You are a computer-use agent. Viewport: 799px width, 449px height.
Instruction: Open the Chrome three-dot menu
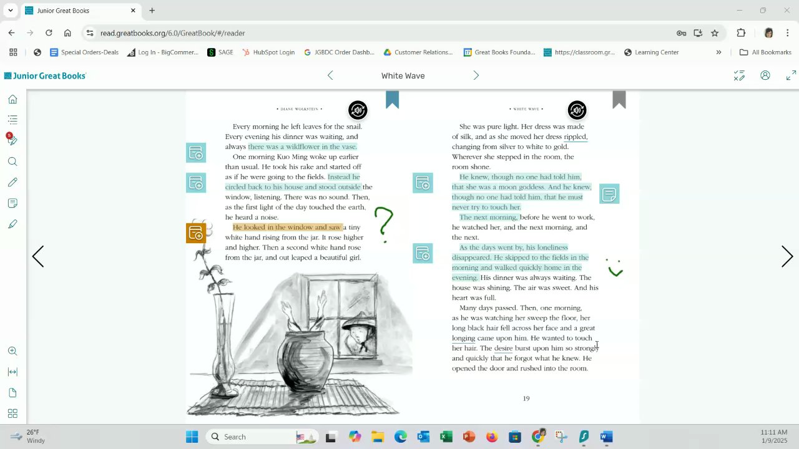(x=788, y=33)
